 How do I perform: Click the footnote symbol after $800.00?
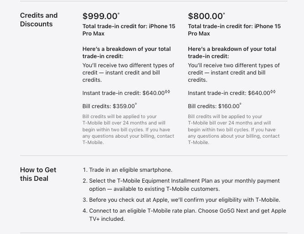tap(224, 14)
